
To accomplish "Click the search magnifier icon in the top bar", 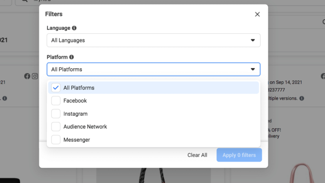I will pyautogui.click(x=25, y=1).
